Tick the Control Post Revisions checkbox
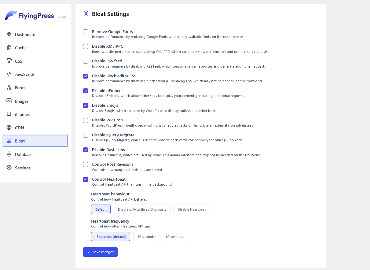The height and width of the screenshot is (270, 370). point(86,165)
